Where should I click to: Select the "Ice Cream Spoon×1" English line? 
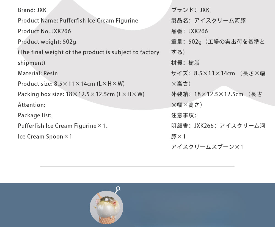[45, 137]
